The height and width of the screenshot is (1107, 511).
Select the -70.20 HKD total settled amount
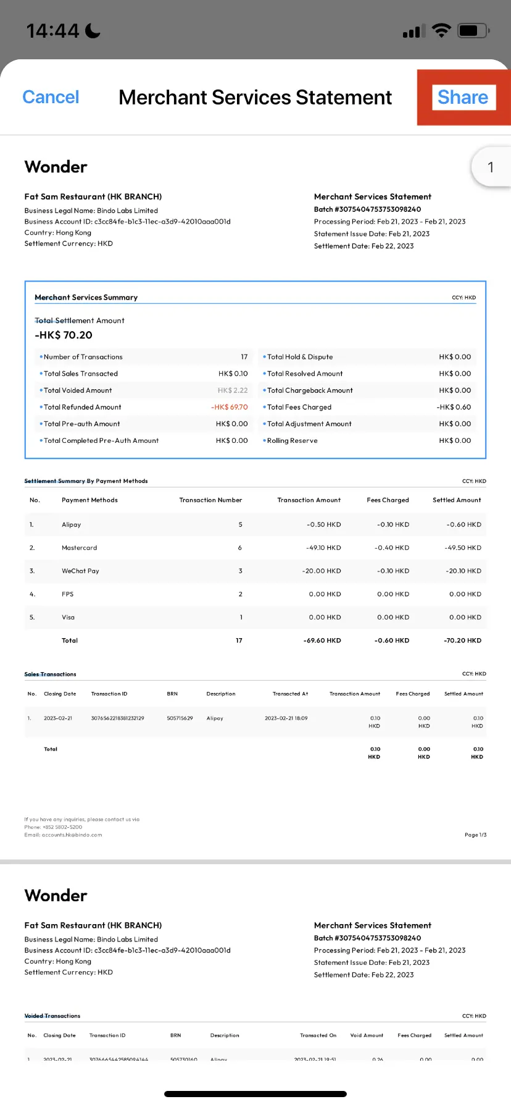463,641
